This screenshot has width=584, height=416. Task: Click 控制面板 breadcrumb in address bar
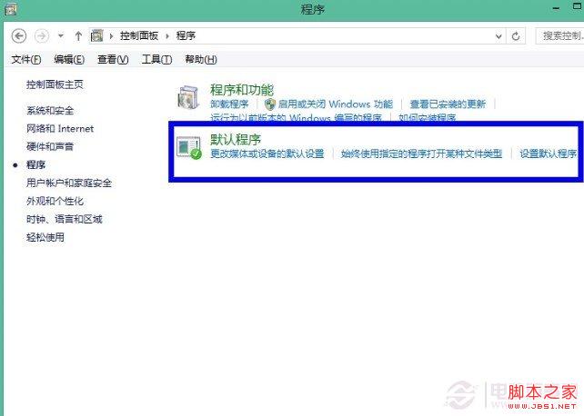tap(139, 35)
